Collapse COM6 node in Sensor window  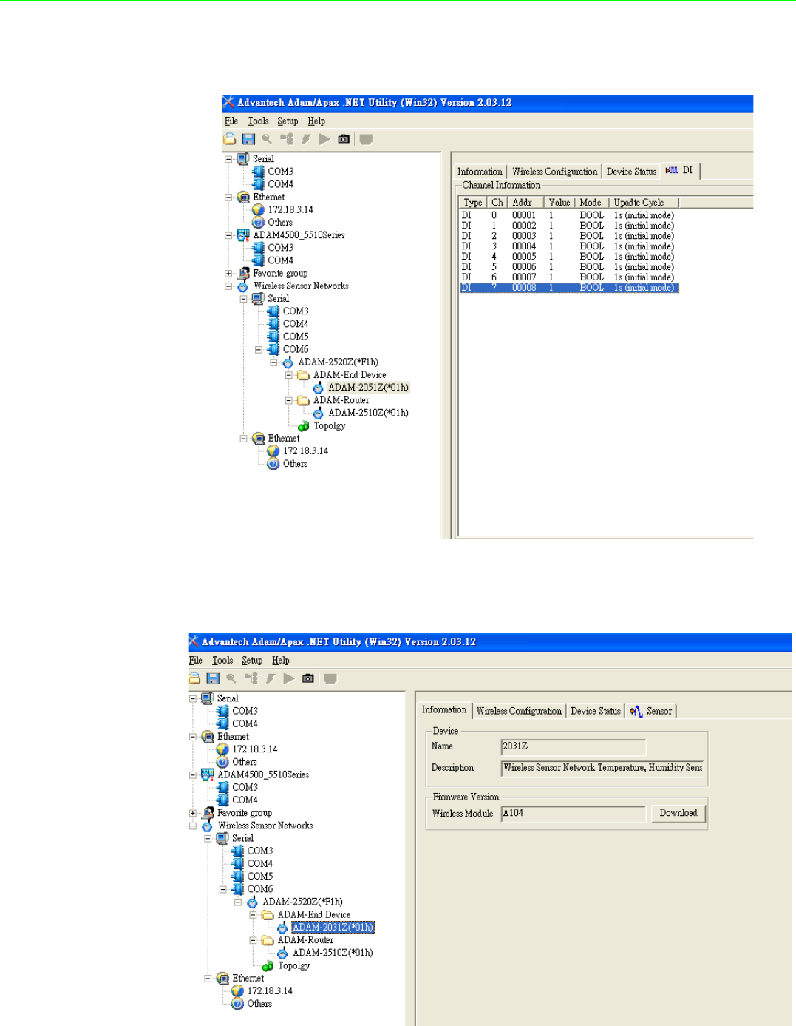click(223, 889)
